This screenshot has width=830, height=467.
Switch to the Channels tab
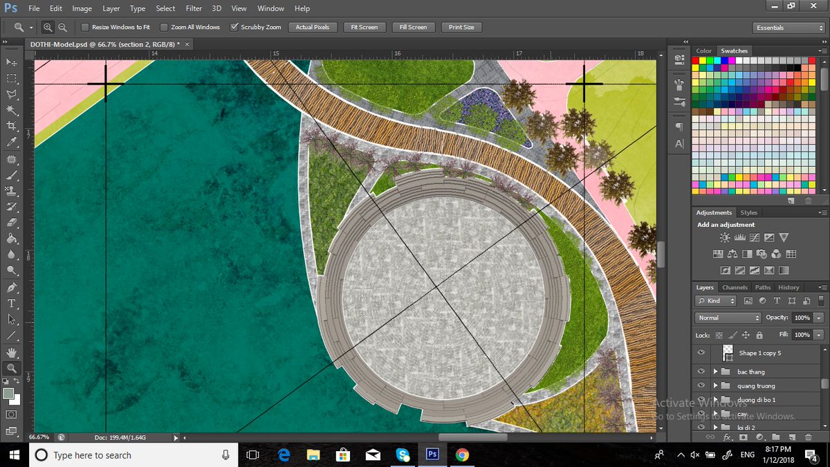[x=735, y=287]
